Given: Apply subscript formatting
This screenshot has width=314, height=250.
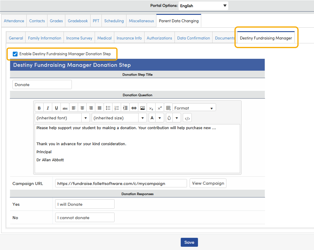Looking at the screenshot, I should pos(151,108).
